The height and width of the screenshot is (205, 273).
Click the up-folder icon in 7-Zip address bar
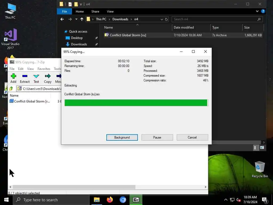(x=11, y=89)
